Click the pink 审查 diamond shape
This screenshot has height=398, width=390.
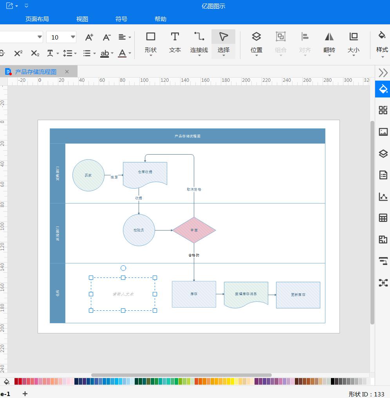coord(194,230)
